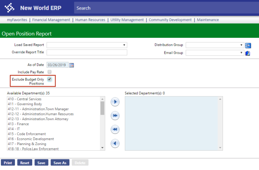Open the Financial Management menu
The width and height of the screenshot is (259, 170).
(51, 20)
